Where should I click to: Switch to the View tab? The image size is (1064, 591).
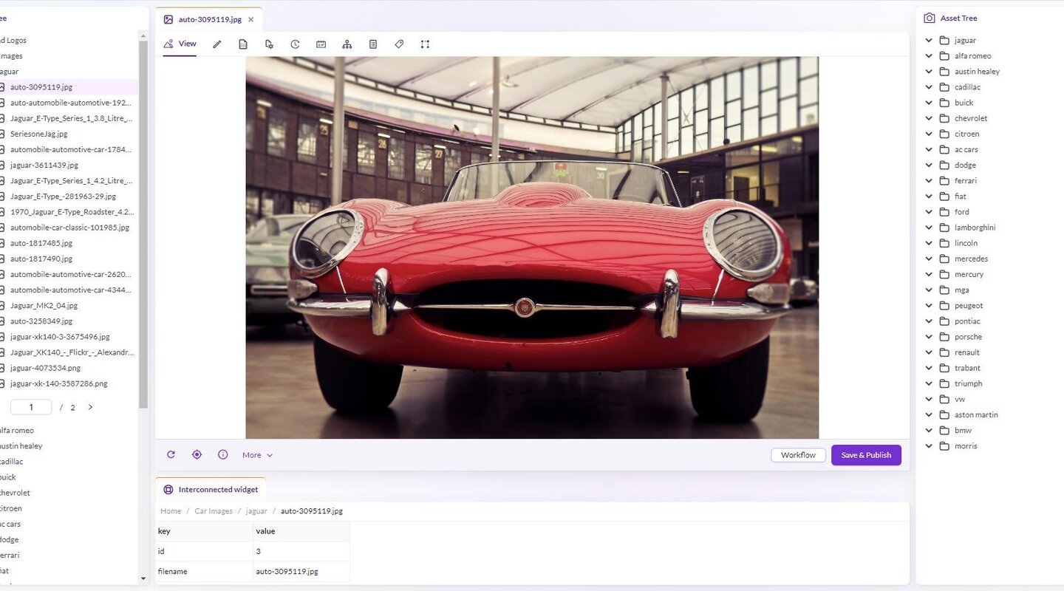(180, 44)
